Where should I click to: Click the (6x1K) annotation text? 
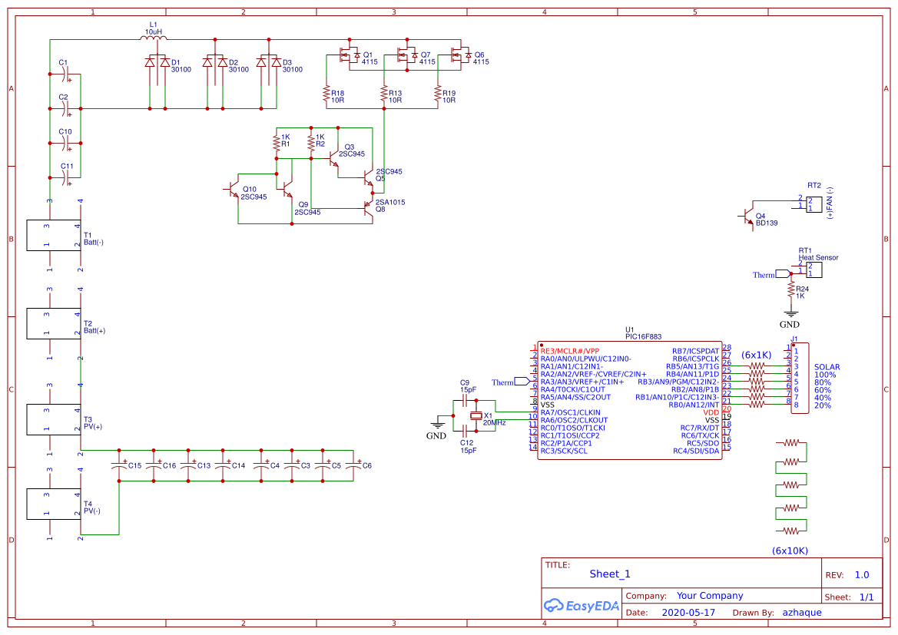tap(757, 355)
